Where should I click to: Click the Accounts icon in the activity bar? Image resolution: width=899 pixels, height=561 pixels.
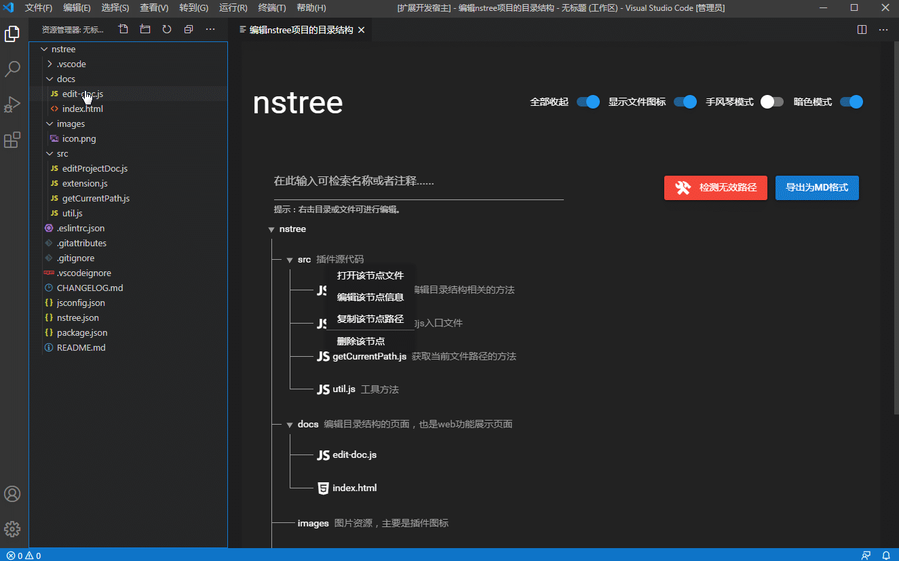coord(12,494)
